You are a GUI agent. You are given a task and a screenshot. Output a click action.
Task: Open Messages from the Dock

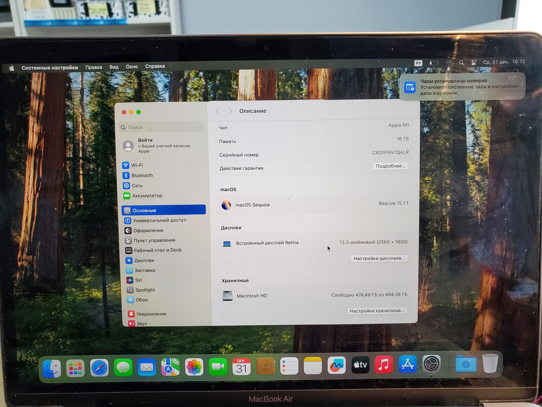123,368
